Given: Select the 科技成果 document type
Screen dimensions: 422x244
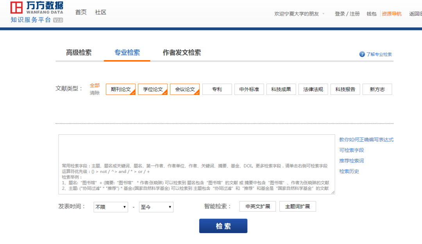Looking at the screenshot, I should 281,89.
